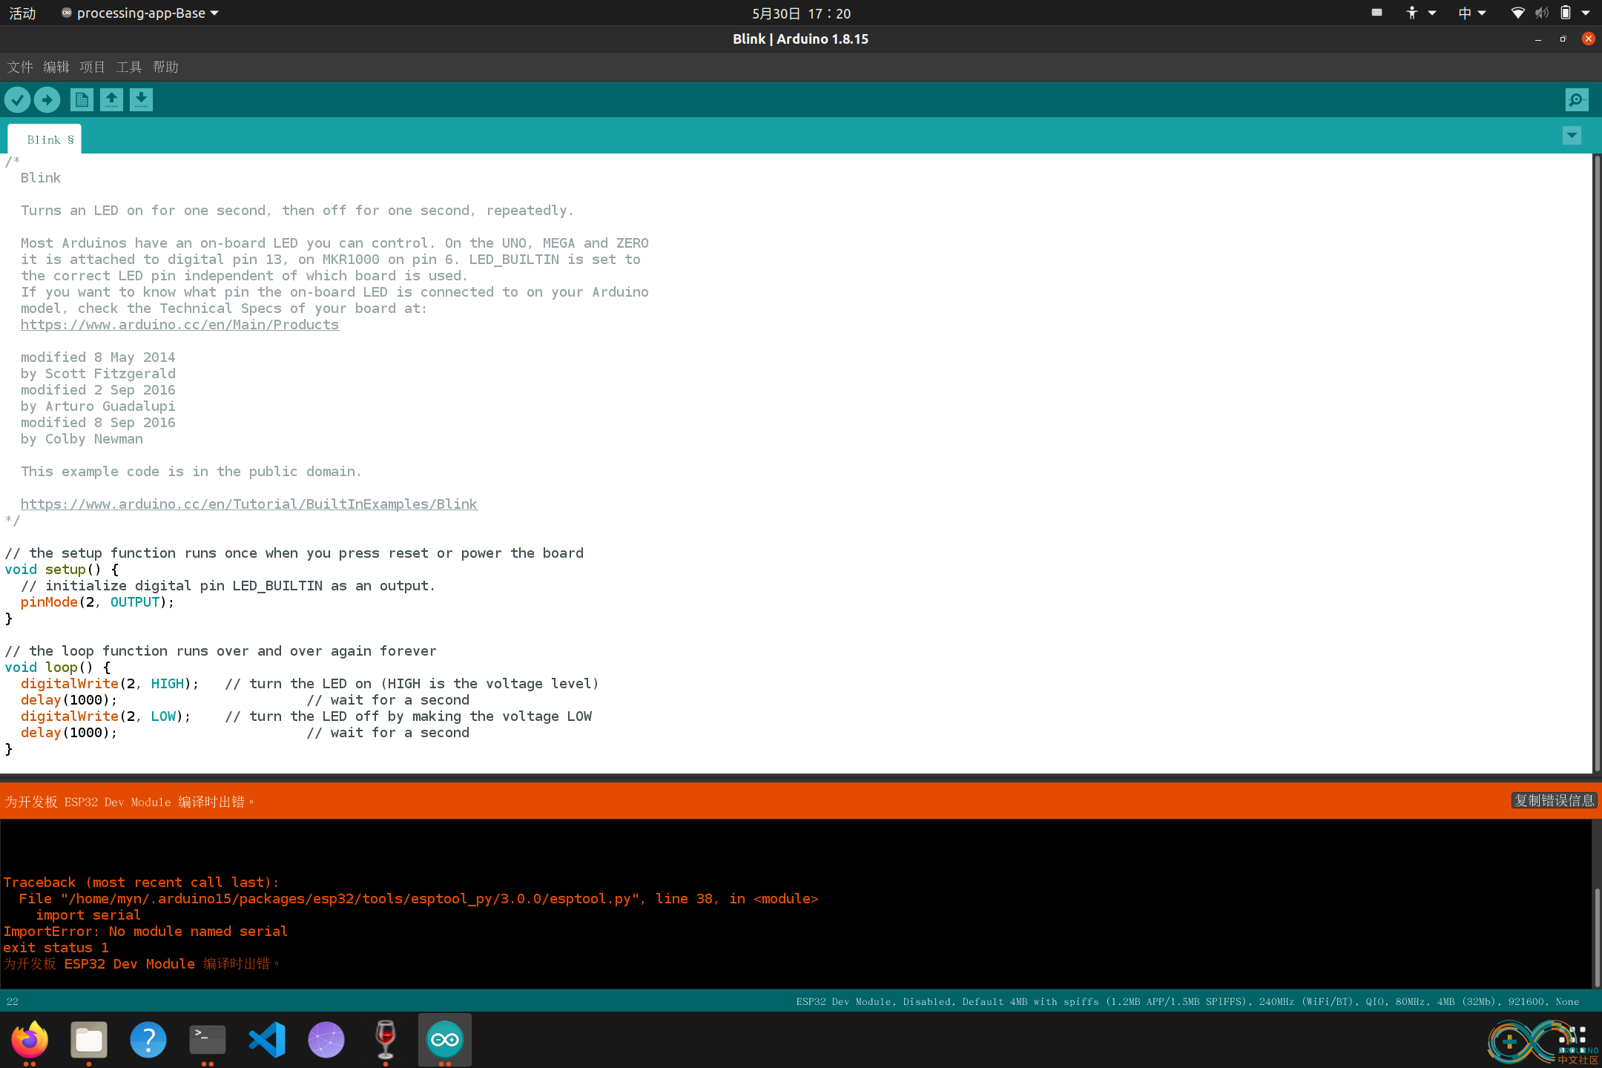The height and width of the screenshot is (1068, 1602).
Task: Open the Terminal dock icon
Action: (208, 1039)
